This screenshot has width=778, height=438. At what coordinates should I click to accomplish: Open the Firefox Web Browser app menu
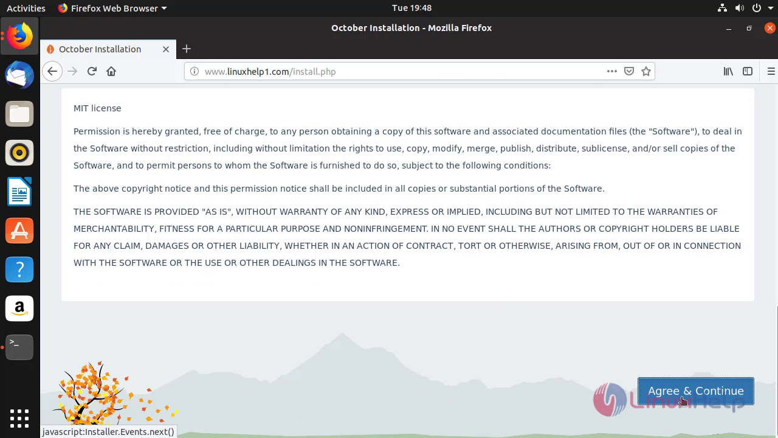pos(112,8)
